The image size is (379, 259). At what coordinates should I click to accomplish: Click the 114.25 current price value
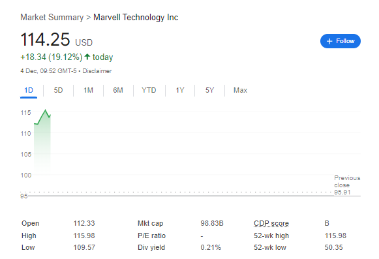[x=45, y=39]
